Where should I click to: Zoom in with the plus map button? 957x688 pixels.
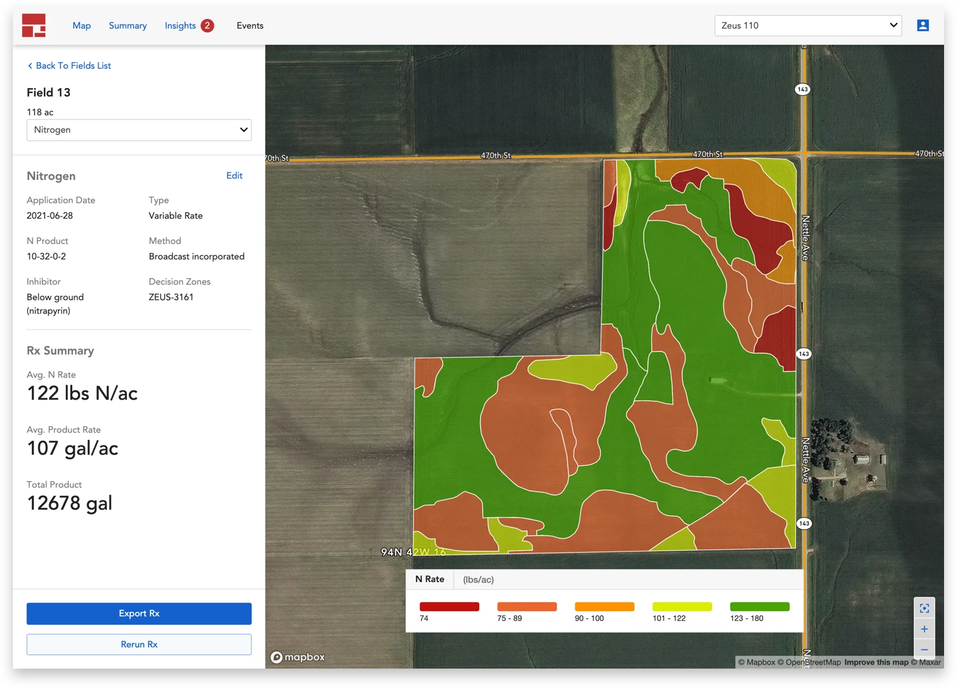pyautogui.click(x=924, y=629)
